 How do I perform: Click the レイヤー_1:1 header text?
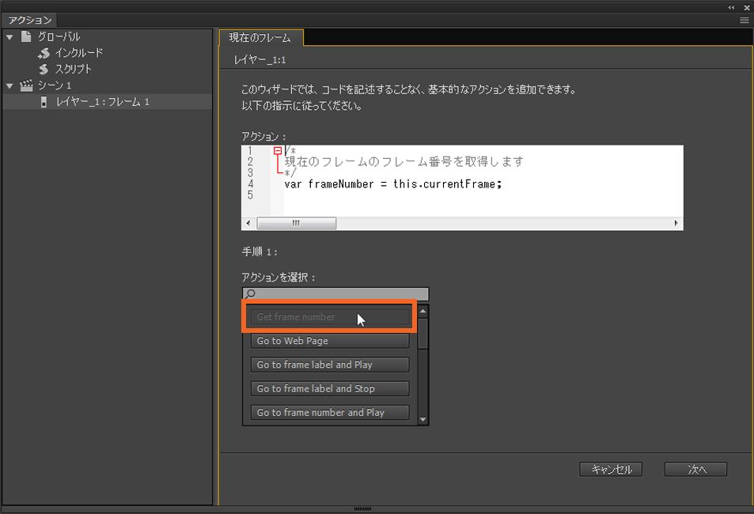260,60
